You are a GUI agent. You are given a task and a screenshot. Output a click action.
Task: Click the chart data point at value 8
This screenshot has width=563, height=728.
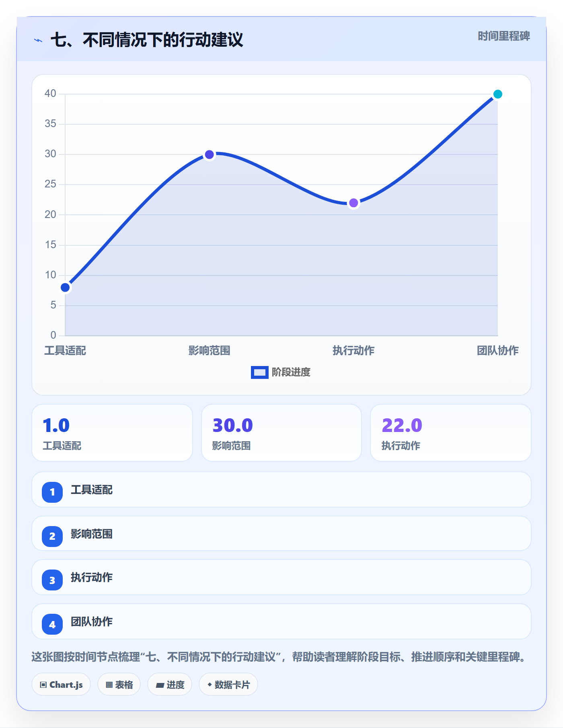[65, 288]
